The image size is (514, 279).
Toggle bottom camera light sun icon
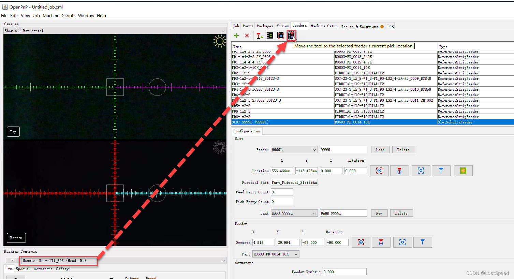click(219, 147)
